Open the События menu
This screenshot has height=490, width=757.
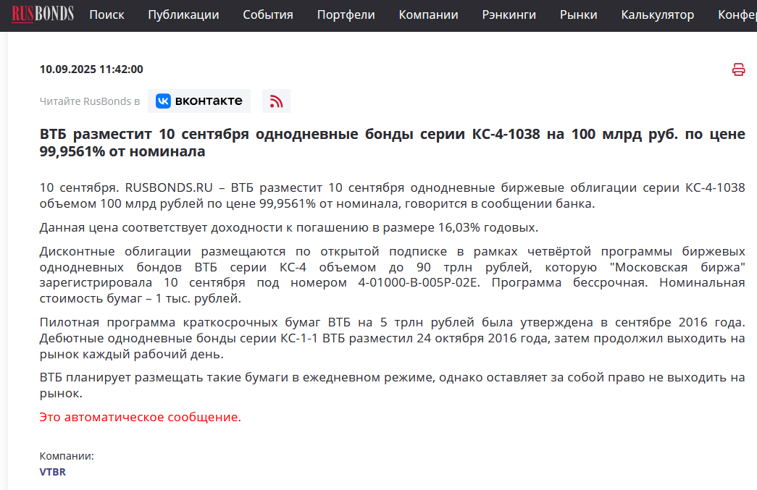pyautogui.click(x=268, y=15)
